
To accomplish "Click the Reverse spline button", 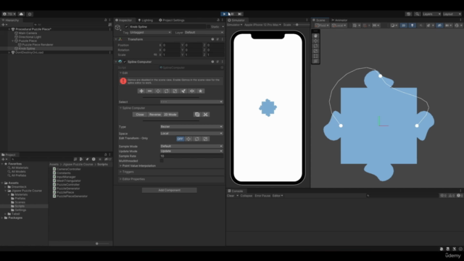I will [x=154, y=115].
